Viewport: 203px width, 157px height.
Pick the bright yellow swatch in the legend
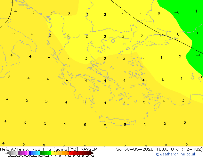click(52, 153)
